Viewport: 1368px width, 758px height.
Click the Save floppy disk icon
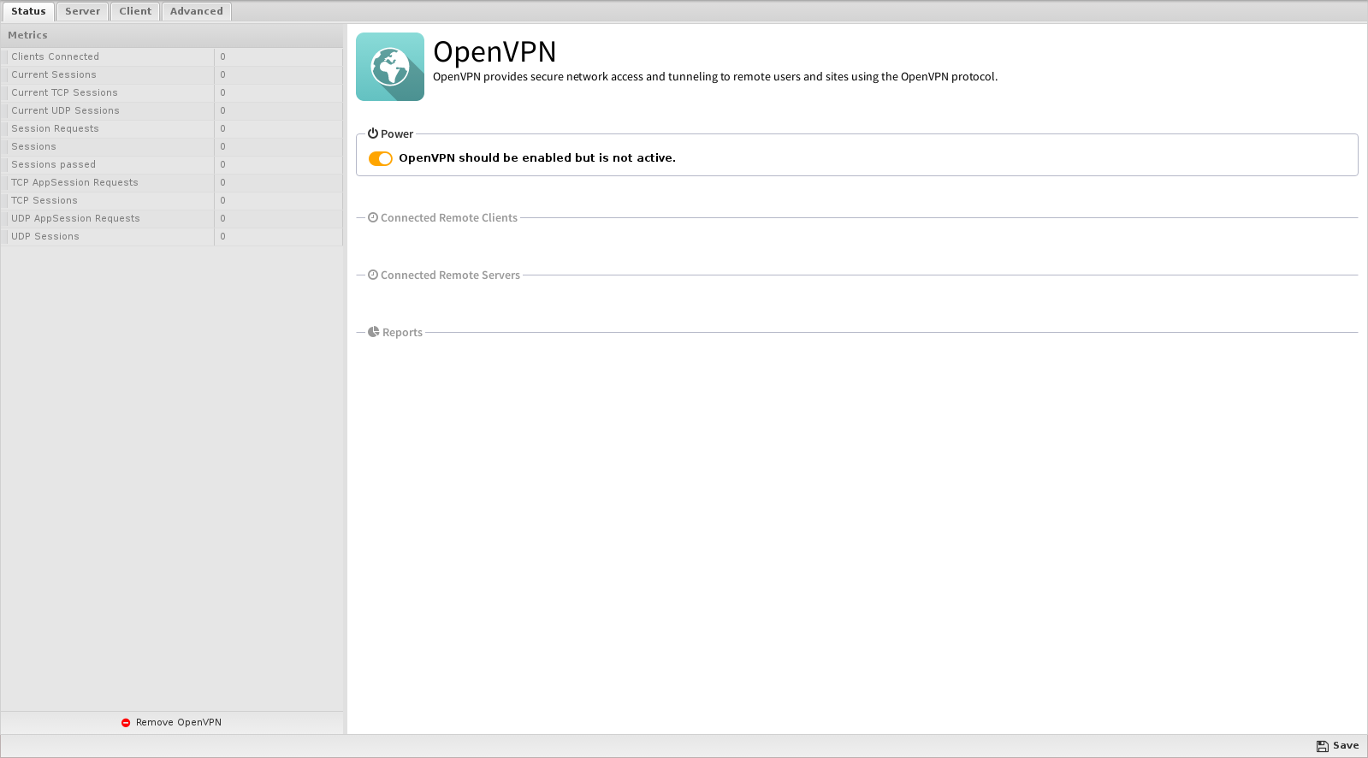[1323, 746]
